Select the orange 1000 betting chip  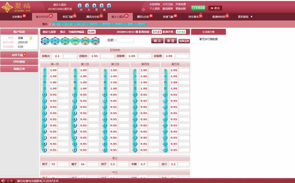(85, 40)
